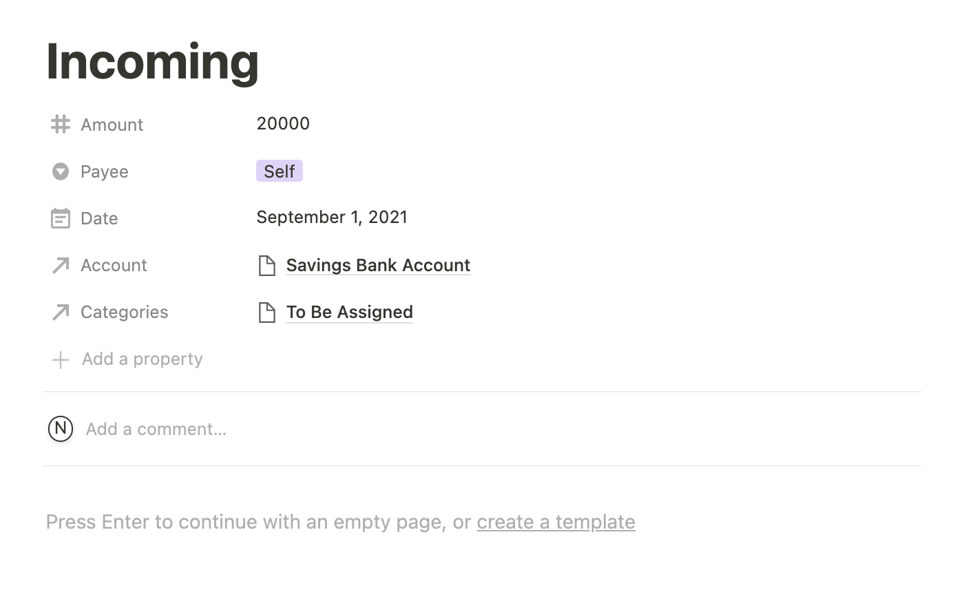Select the Add a property button
968x614 pixels.
127,359
